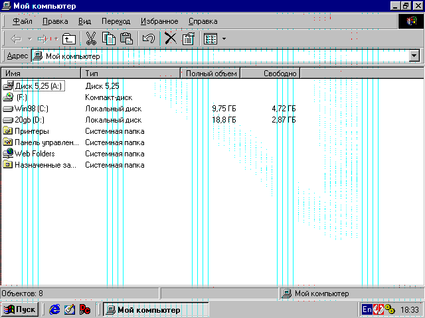Viewport: 425px width, 318px height.
Task: Select the Web Folders icon
Action: click(x=7, y=153)
